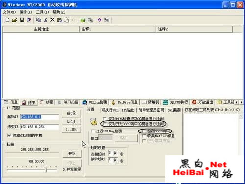This screenshot has width=245, height=184.
Task: Click the green chart toolbar icon
Action: [83, 20]
